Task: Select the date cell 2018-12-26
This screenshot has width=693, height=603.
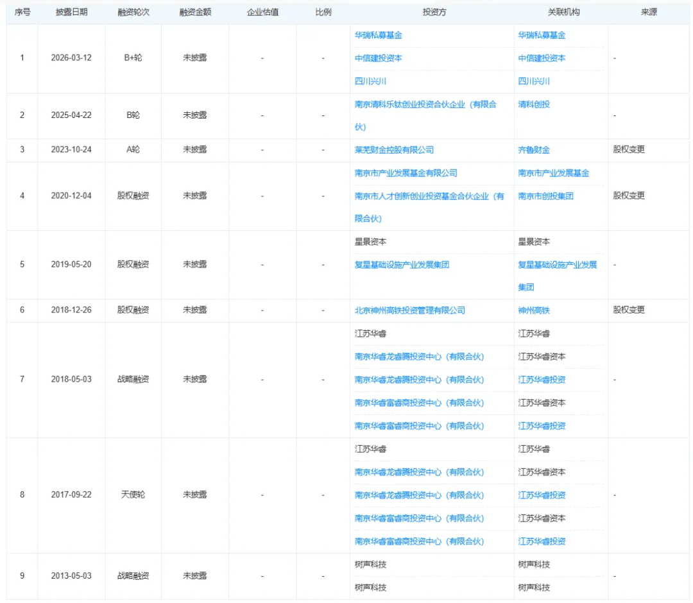Action: tap(71, 310)
